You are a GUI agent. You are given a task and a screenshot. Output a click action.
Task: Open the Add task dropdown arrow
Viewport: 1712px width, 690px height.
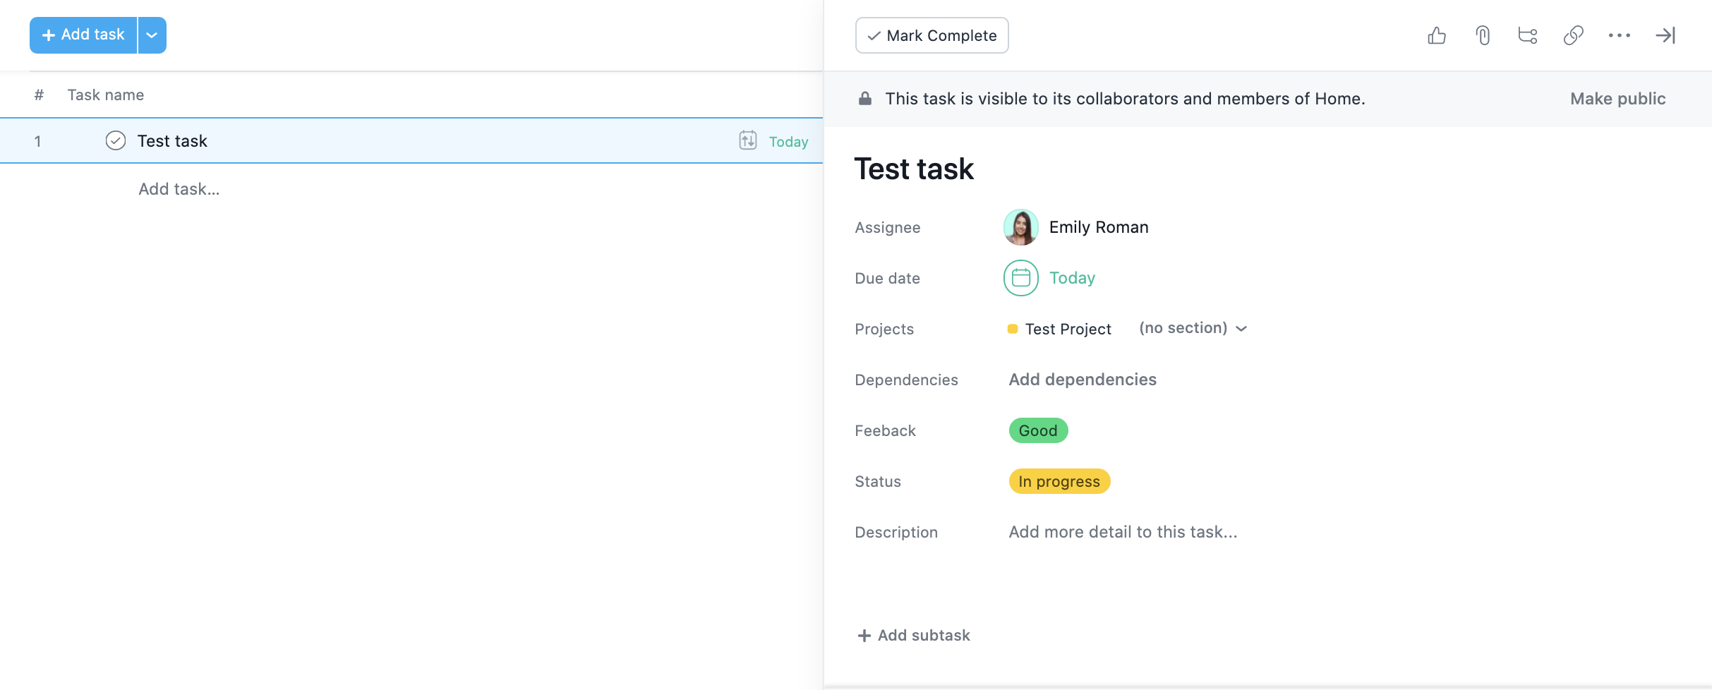pos(152,35)
